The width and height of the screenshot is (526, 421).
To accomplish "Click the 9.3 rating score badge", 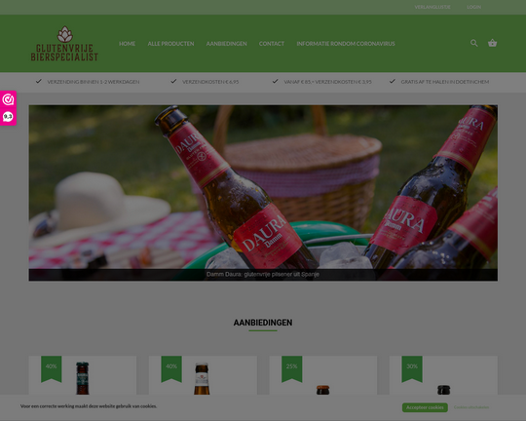I will click(8, 117).
